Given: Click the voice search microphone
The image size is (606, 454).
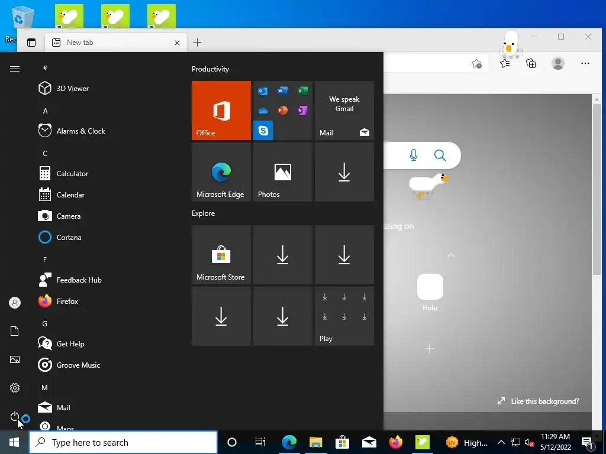Looking at the screenshot, I should (413, 155).
